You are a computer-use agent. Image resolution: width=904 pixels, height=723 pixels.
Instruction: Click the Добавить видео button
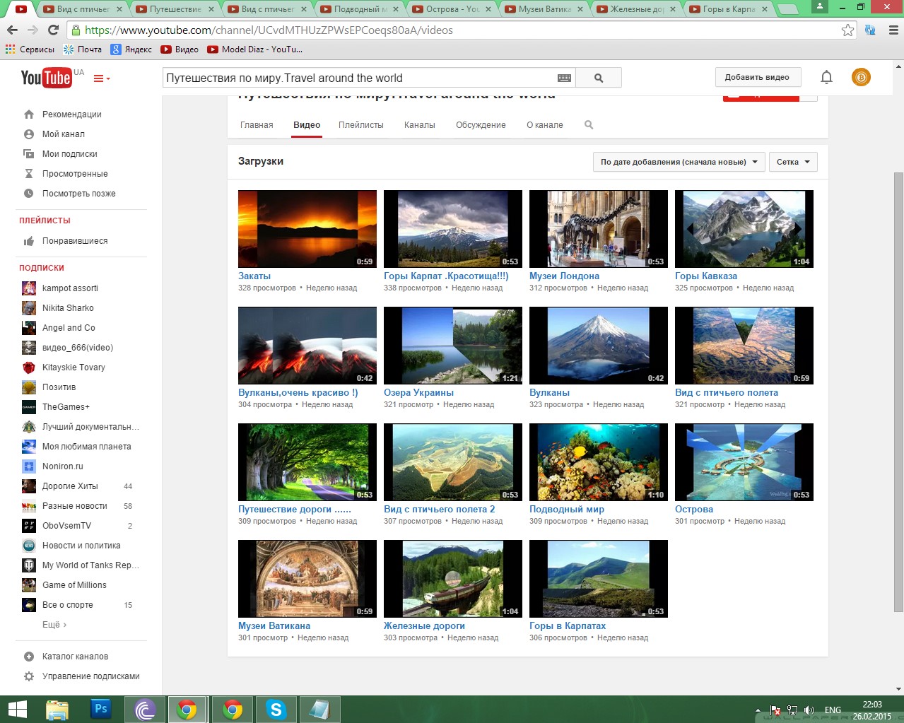click(x=757, y=77)
